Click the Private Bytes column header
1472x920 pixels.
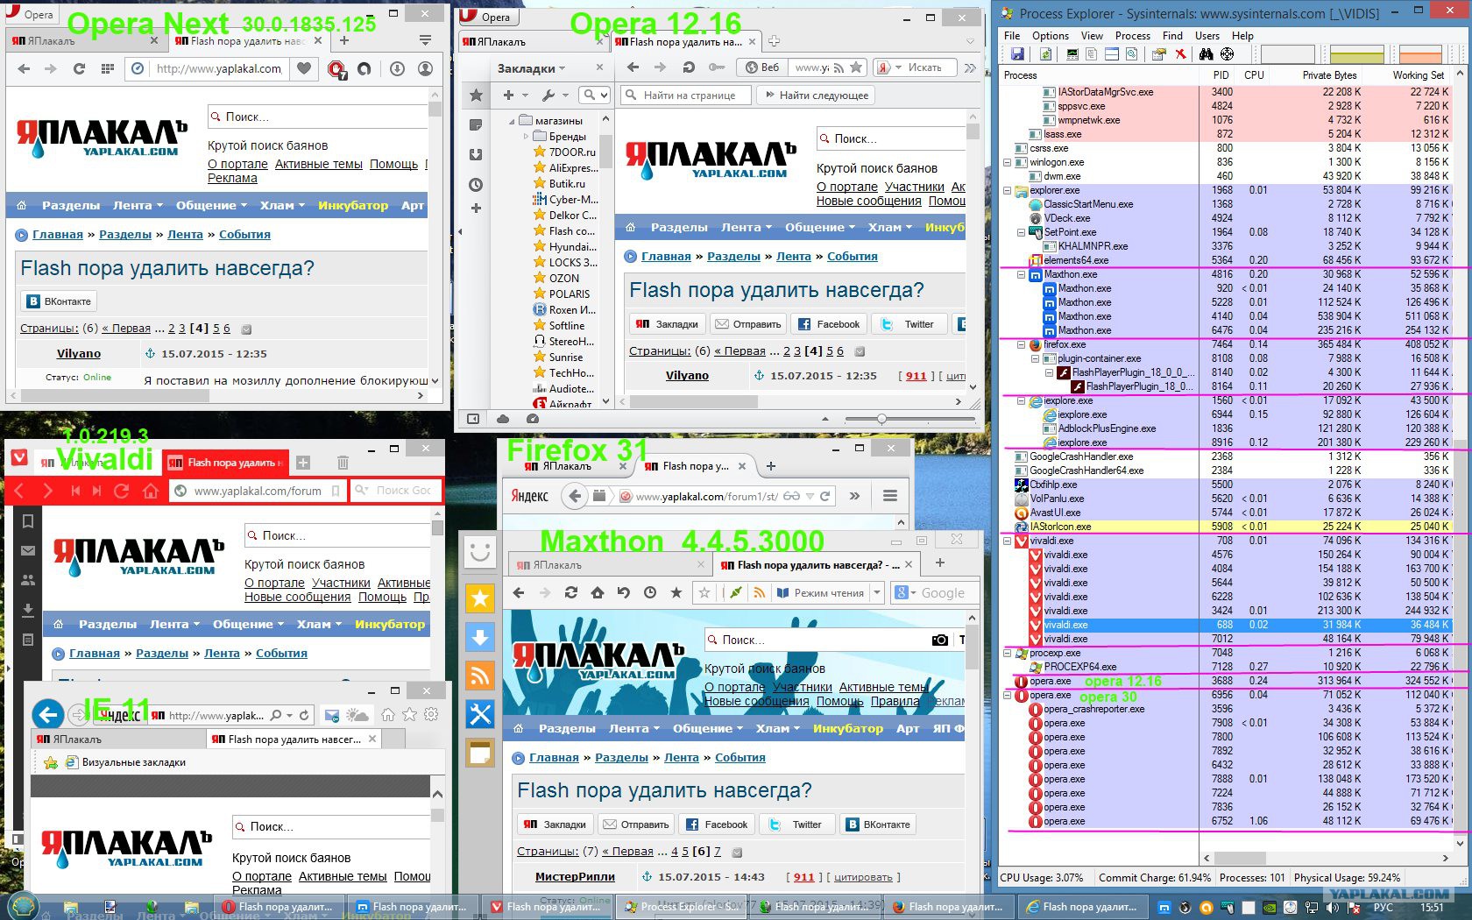pos(1329,75)
